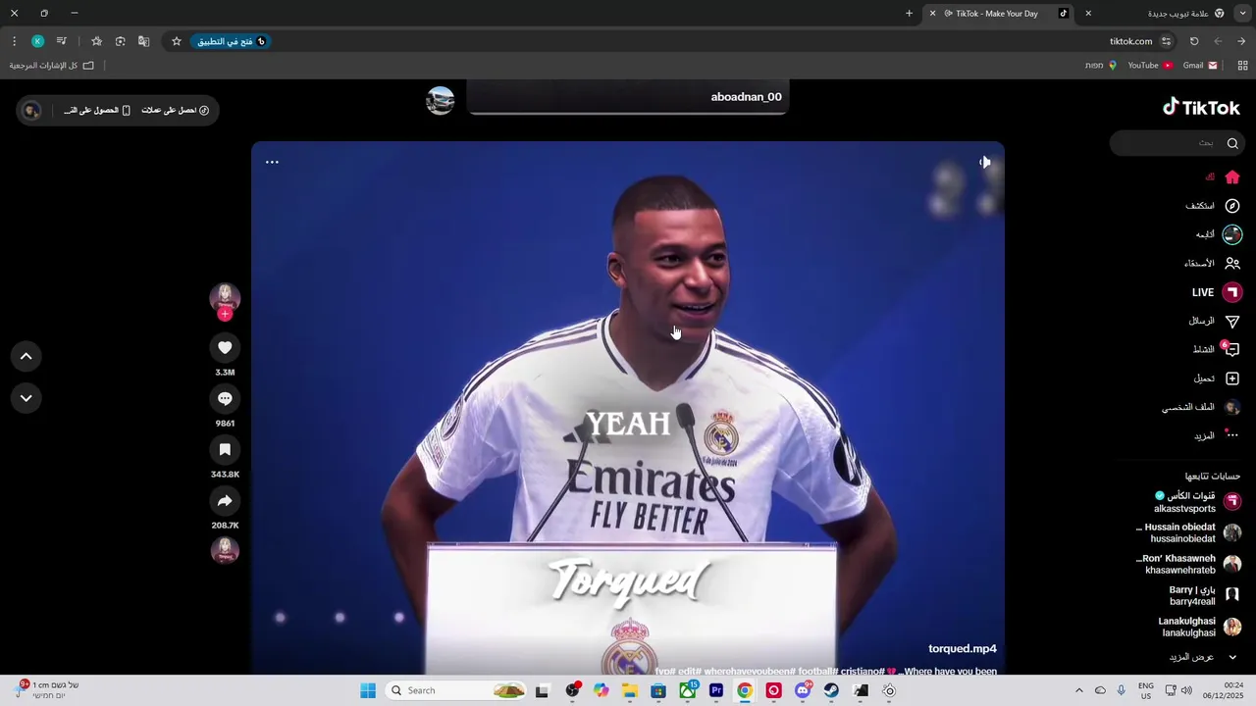Open the video three-dots options menu
Screen dimensions: 1256x706
click(272, 162)
